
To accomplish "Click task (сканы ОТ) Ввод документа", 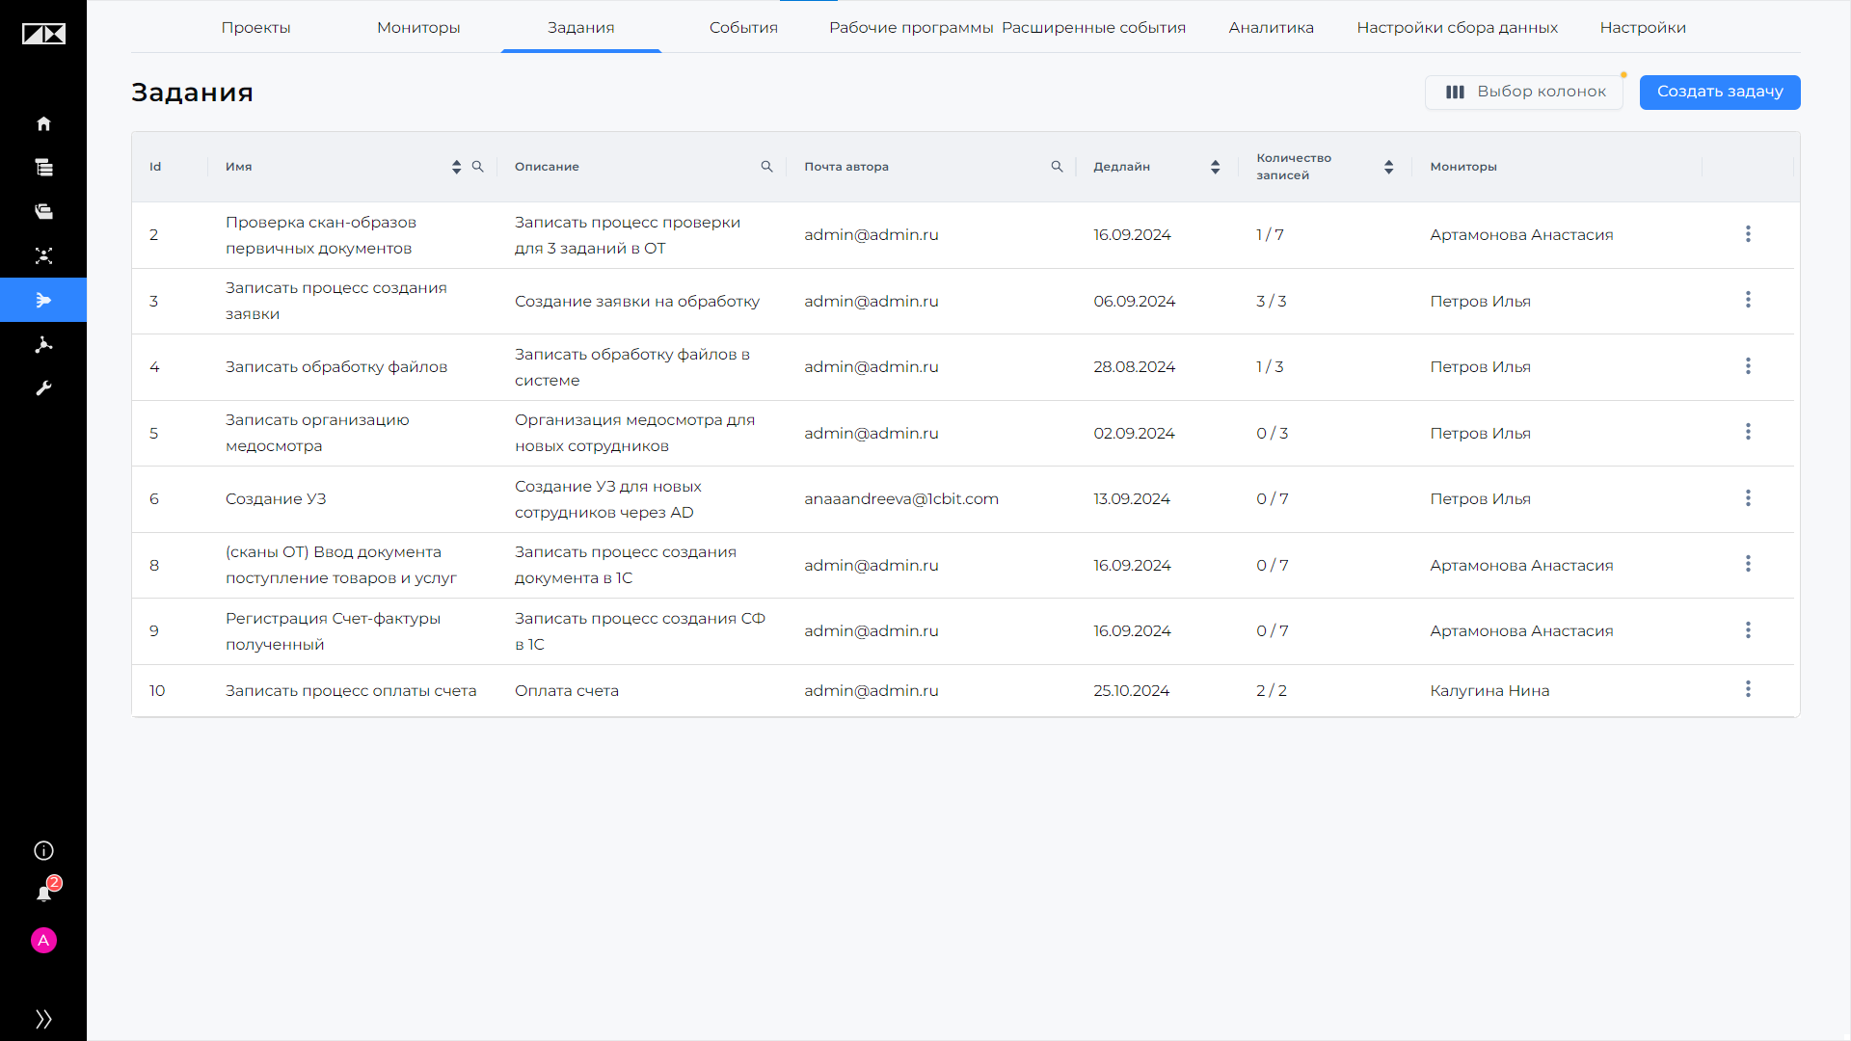I will tap(341, 565).
